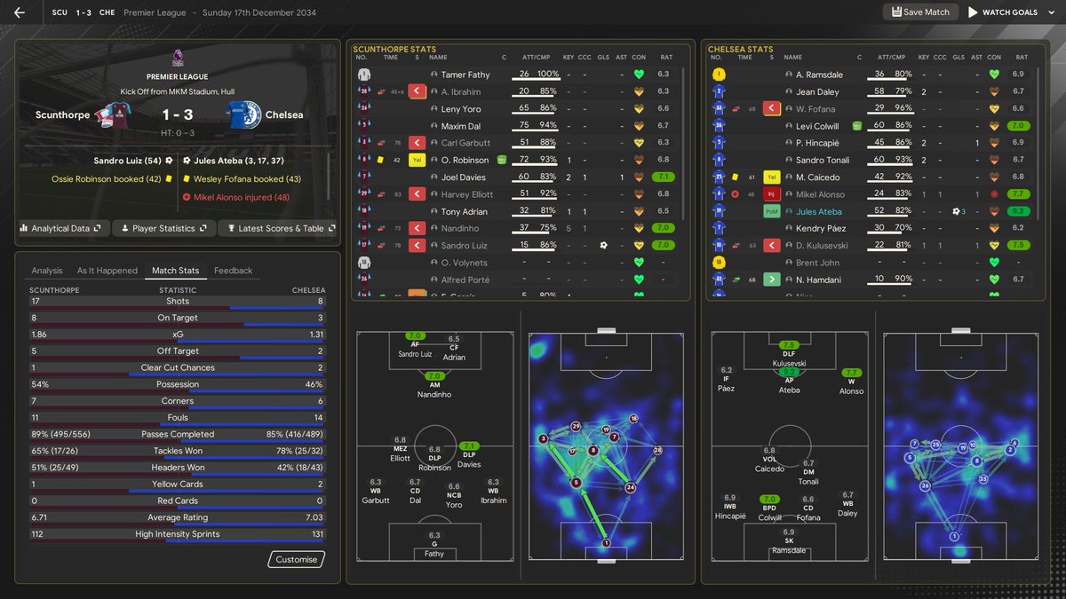
Task: Click node 24 on Scunthorpe pass map
Action: point(631,487)
